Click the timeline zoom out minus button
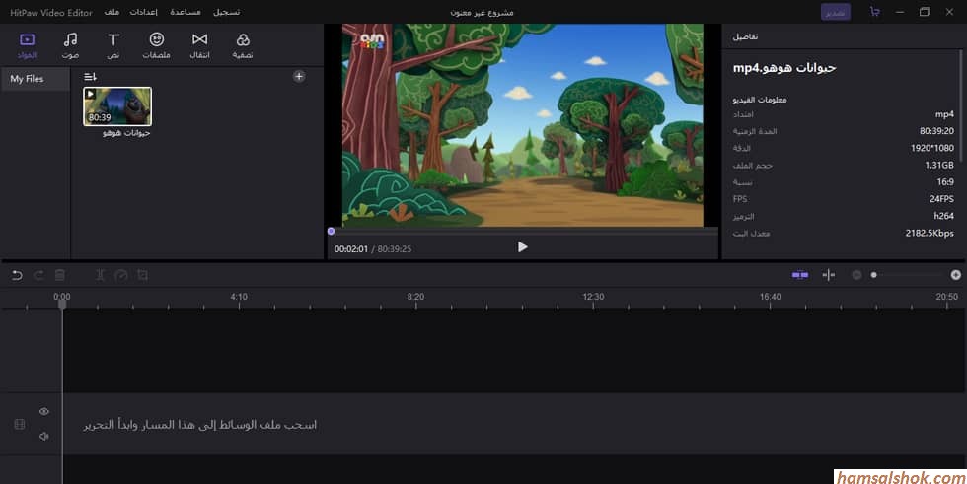The height and width of the screenshot is (484, 967). (x=856, y=275)
